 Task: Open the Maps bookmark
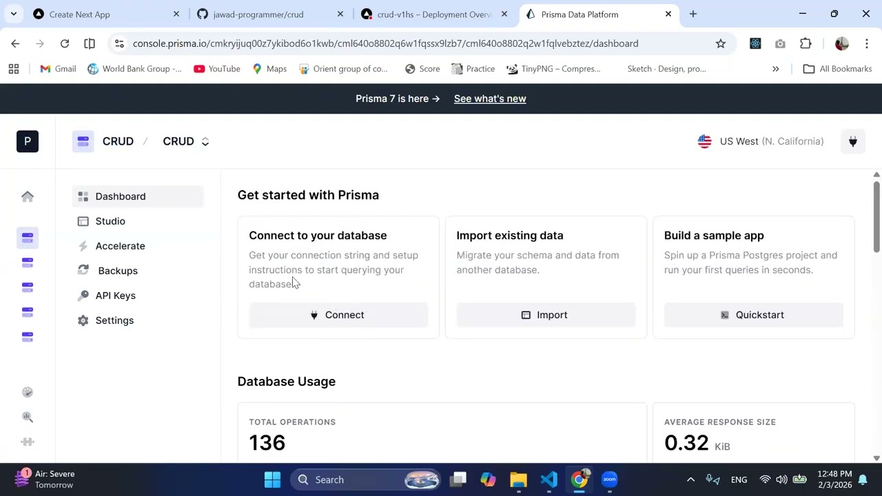point(269,69)
